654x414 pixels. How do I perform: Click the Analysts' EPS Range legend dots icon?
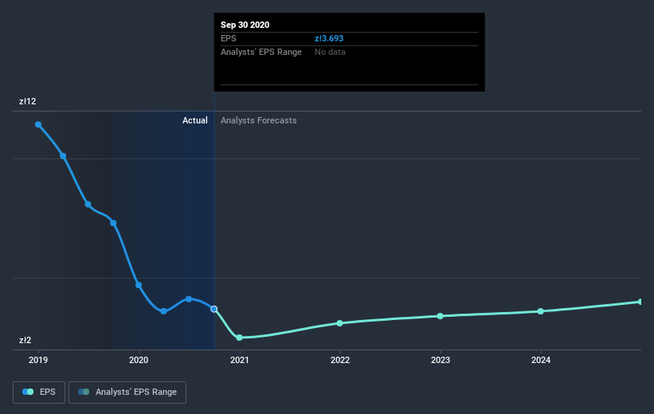click(x=84, y=392)
